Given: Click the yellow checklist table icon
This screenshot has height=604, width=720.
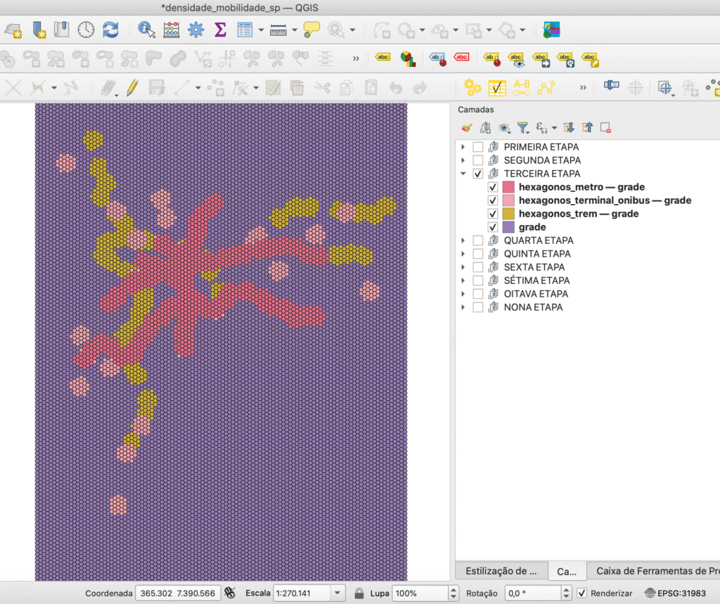Looking at the screenshot, I should click(497, 87).
